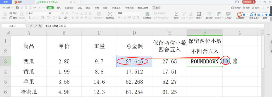Click the 访客登录 login button

pyautogui.click(x=249, y=2)
